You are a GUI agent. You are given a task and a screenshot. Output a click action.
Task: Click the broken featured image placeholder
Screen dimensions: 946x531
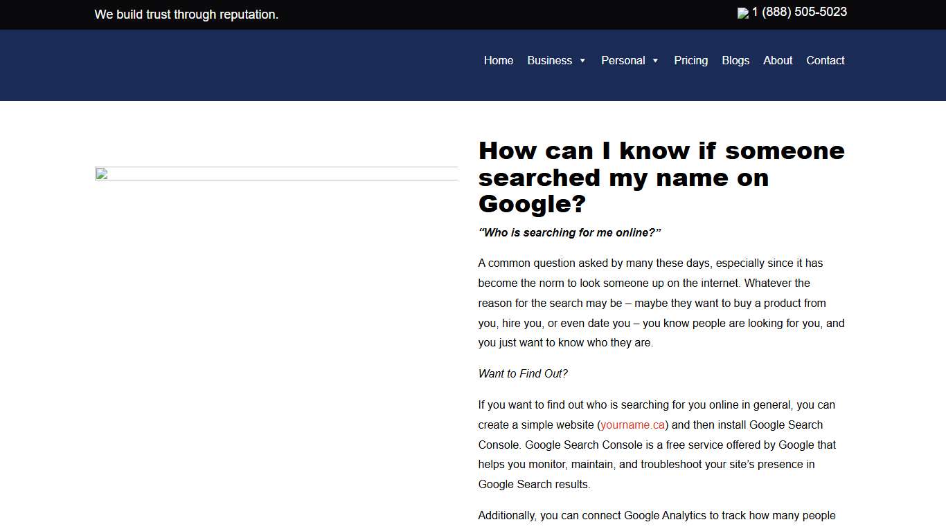[x=102, y=175]
